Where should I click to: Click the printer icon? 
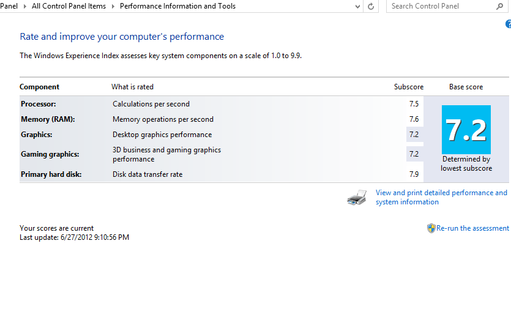357,197
